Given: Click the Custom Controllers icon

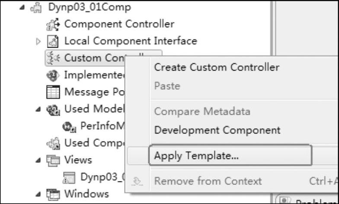Looking at the screenshot, I should (53, 58).
